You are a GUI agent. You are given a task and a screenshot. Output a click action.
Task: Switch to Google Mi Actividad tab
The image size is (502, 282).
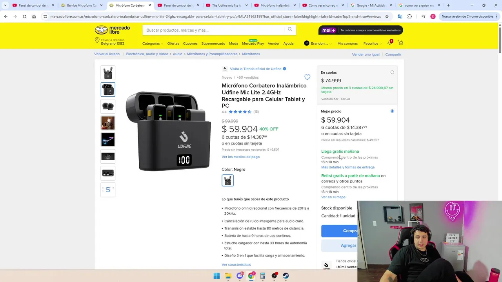pyautogui.click(x=371, y=5)
